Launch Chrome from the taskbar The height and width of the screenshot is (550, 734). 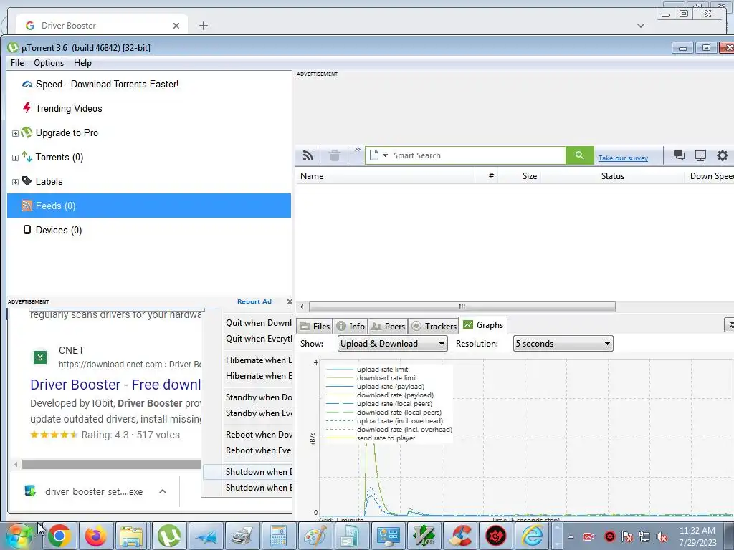(59, 536)
